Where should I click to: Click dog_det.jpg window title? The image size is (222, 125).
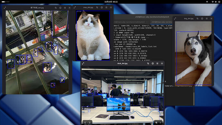point(189,19)
